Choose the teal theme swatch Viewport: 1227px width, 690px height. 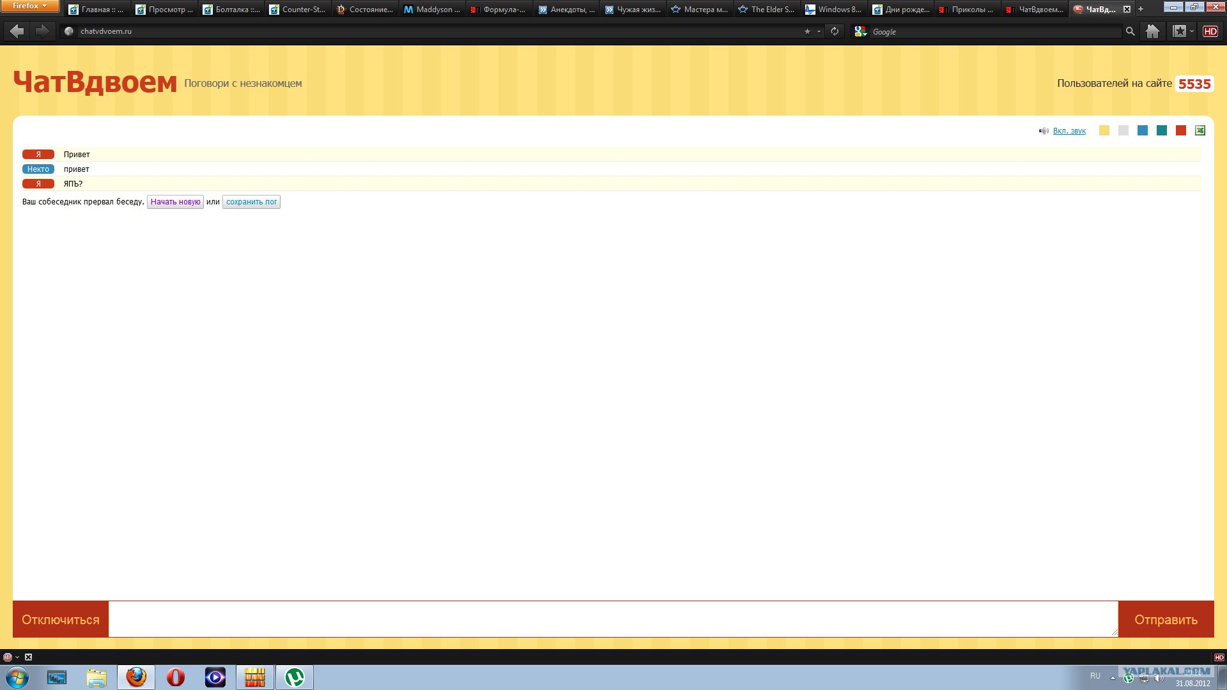[1162, 130]
